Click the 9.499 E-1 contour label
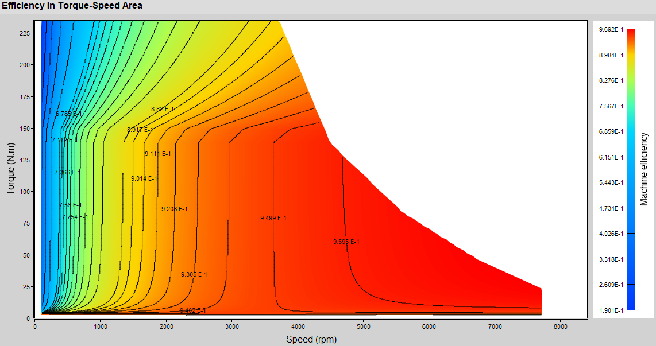Image resolution: width=656 pixels, height=346 pixels. click(273, 218)
